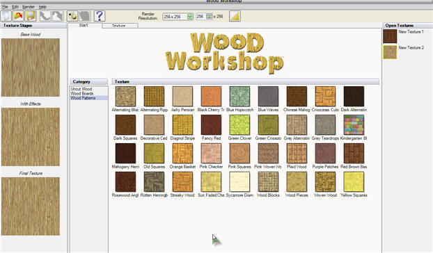This screenshot has width=433, height=253.
Task: Choose the Alternating Ripp texture
Action: 154,97
